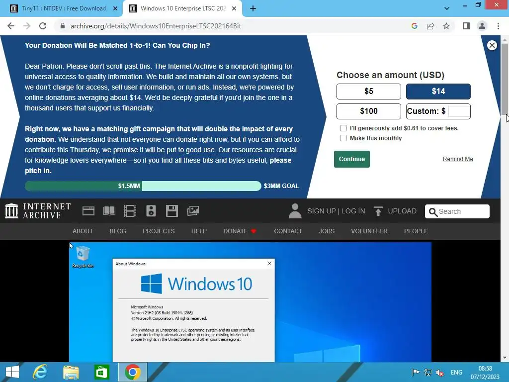Open the DONATE menu item

(x=240, y=231)
